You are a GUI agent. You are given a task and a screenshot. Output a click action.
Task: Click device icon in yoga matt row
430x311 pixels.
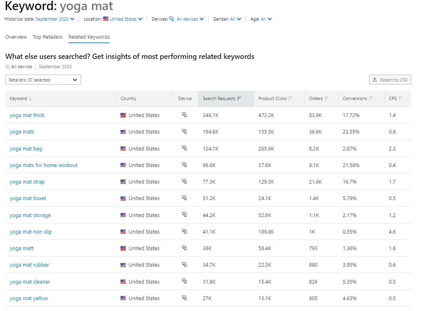pos(185,248)
